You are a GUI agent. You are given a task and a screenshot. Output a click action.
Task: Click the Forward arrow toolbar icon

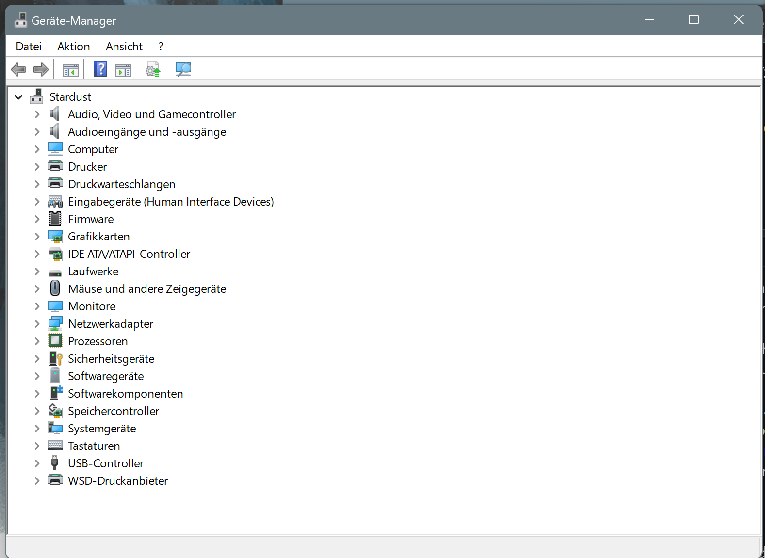click(41, 69)
